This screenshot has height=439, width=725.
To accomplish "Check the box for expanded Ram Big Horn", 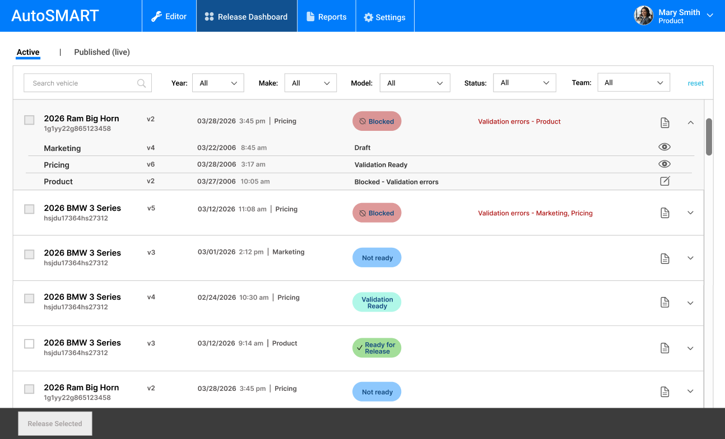I will point(29,120).
